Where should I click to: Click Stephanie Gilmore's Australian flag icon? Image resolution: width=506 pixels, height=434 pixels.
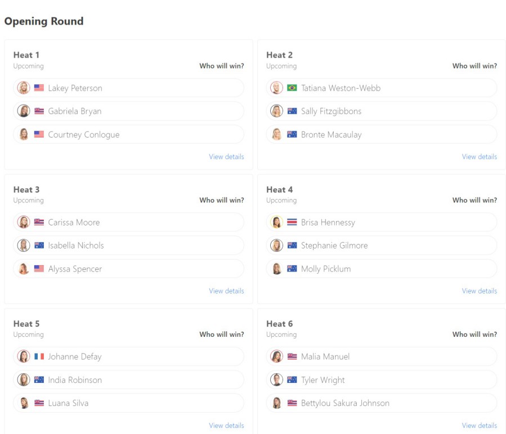pos(292,245)
